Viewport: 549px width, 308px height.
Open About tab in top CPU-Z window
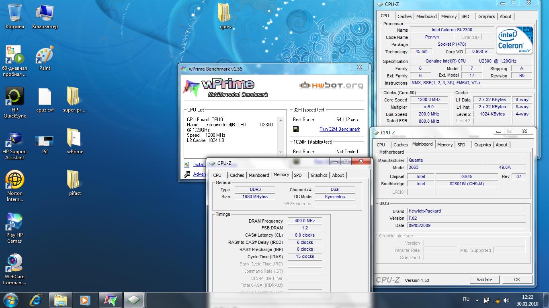(506, 16)
